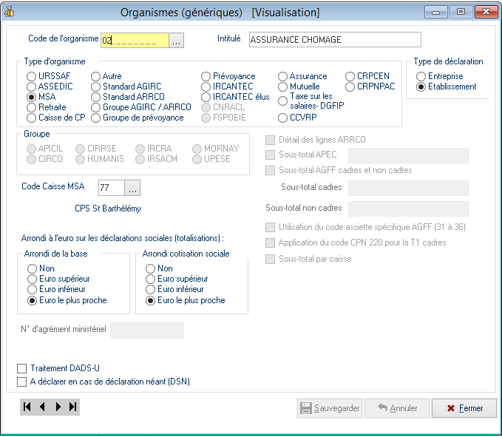Check A déclarer en cas de déclaration néant
Screen dimensions: 502x437
click(21, 382)
